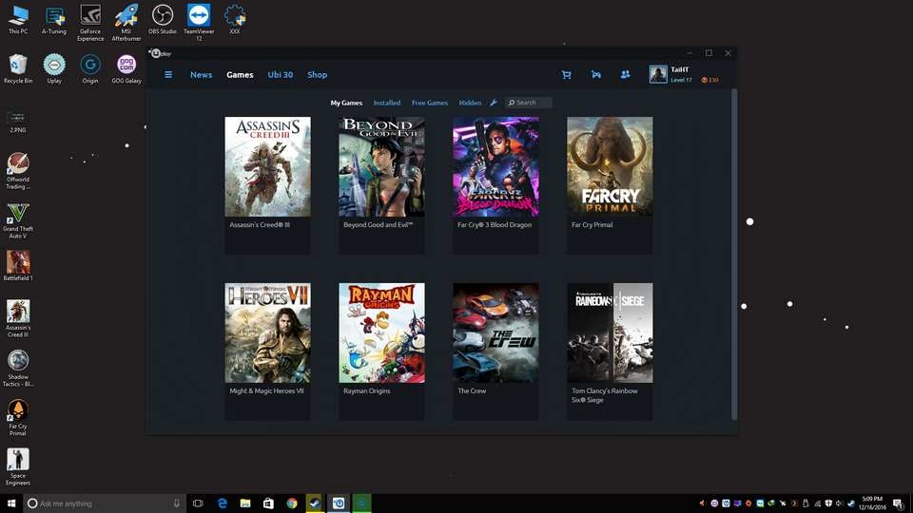This screenshot has width=913, height=513.
Task: Open File Explorer from taskbar
Action: click(245, 503)
